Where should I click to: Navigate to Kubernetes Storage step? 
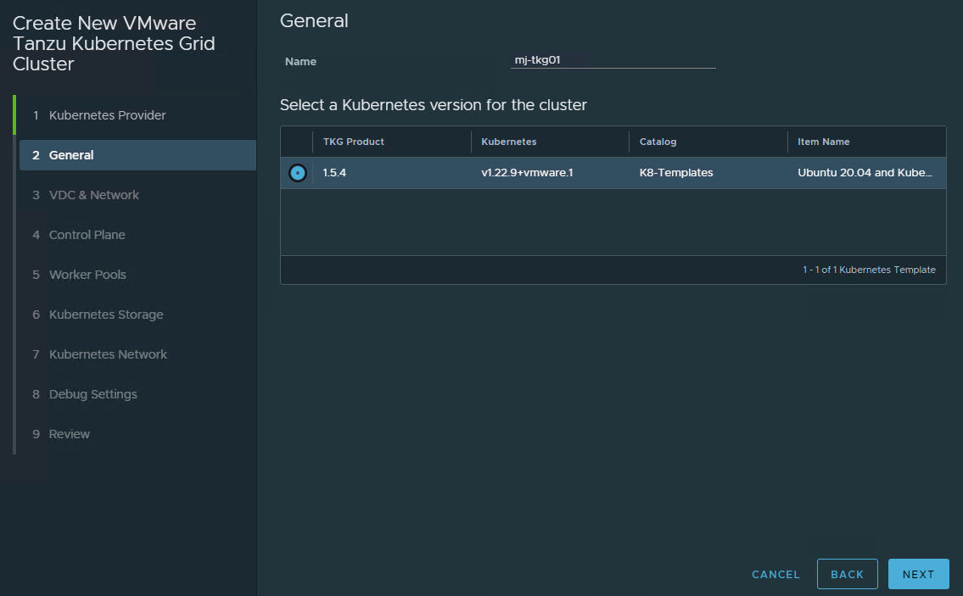tap(106, 315)
